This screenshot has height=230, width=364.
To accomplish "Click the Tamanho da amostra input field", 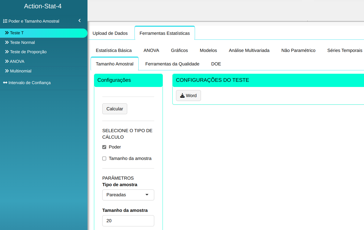I will [x=128, y=221].
